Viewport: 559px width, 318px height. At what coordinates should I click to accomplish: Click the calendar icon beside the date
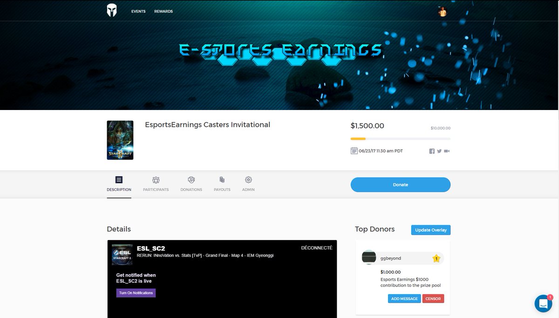pos(354,151)
